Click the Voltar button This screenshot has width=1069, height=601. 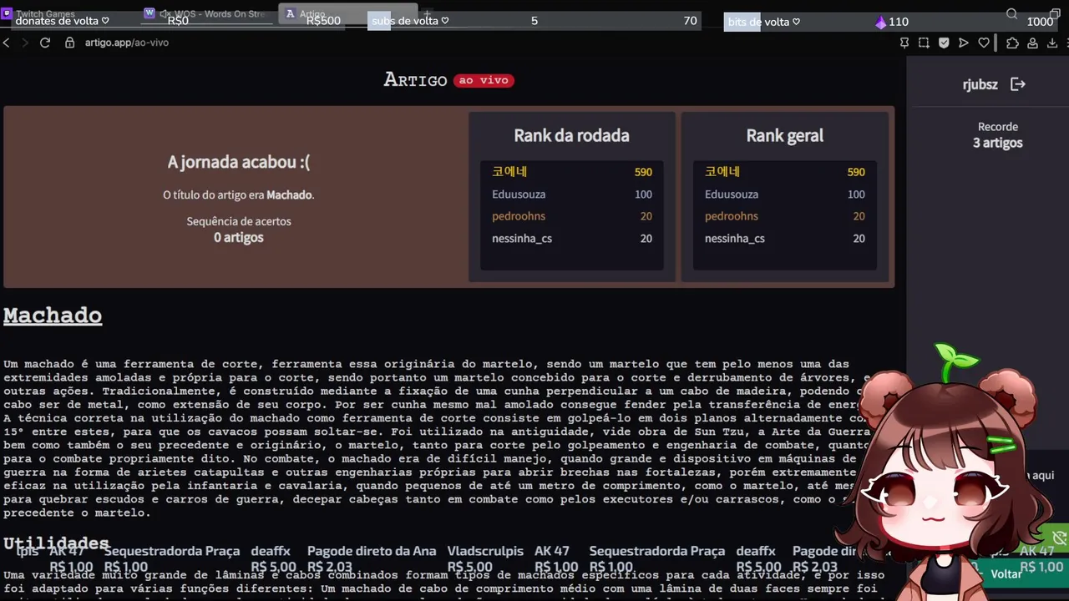pos(1006,574)
